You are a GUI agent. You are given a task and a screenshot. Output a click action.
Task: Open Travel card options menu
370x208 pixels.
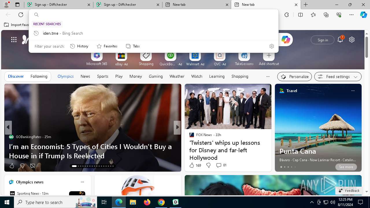(353, 91)
